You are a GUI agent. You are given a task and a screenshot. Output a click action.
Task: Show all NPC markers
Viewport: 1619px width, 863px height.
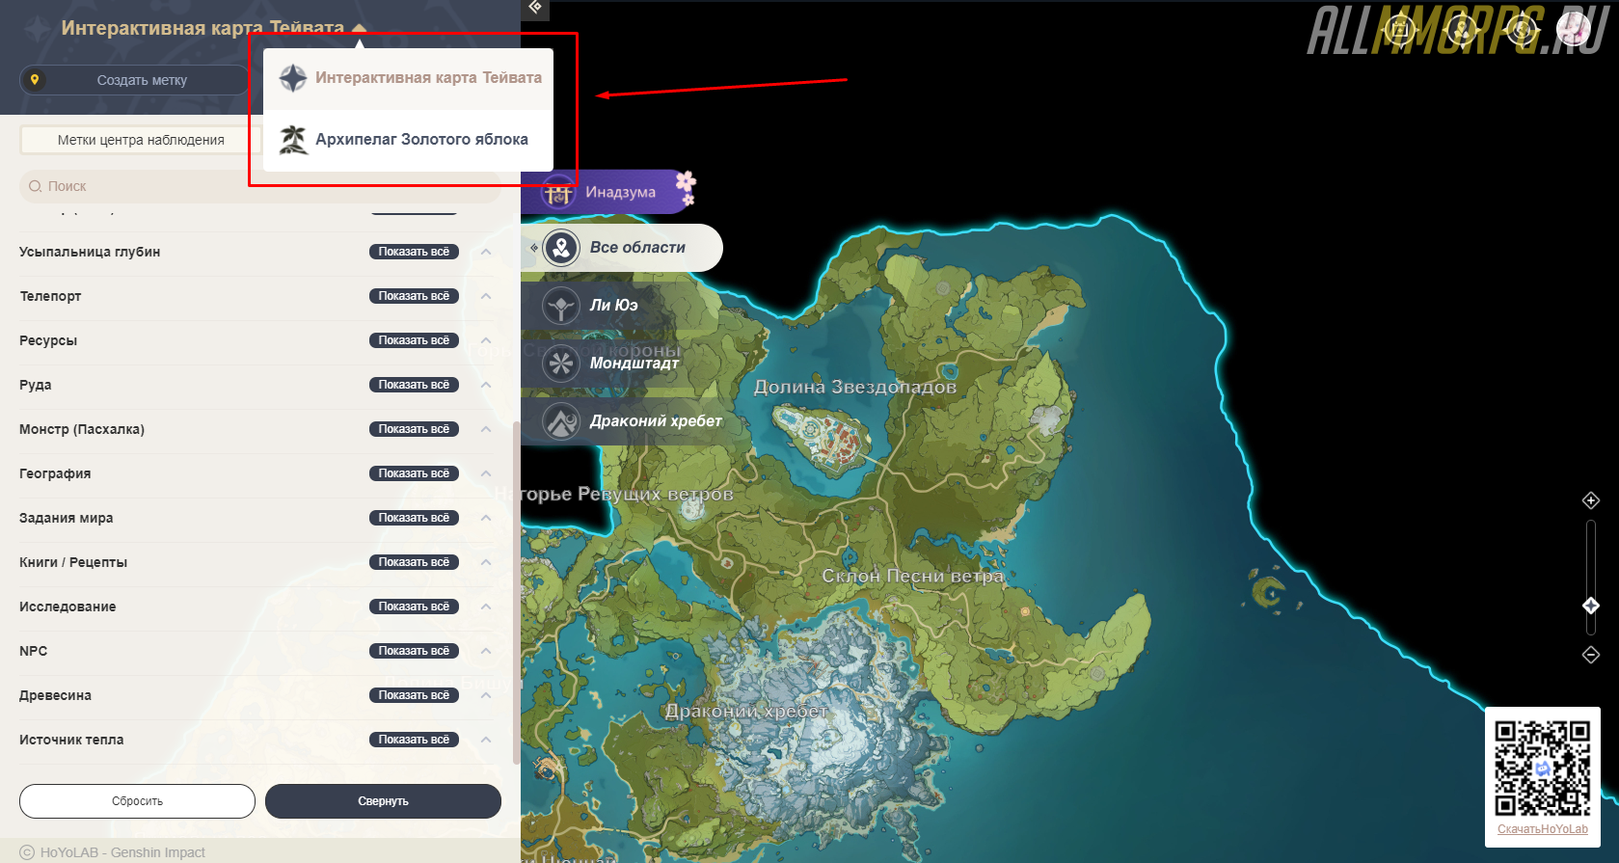click(414, 651)
